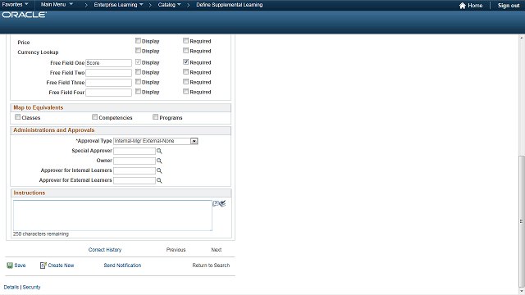Open Define Supplemental Learning breadcrumb

[x=230, y=5]
